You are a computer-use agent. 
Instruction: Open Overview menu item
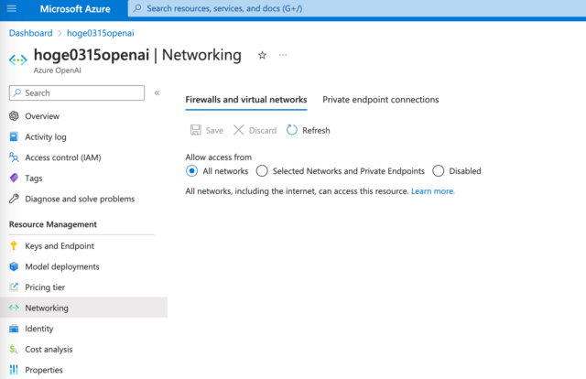coord(42,116)
